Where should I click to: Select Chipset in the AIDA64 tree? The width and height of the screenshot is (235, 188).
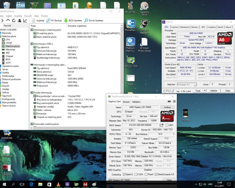click(9, 56)
